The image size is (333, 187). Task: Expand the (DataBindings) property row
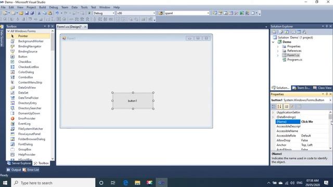273,117
